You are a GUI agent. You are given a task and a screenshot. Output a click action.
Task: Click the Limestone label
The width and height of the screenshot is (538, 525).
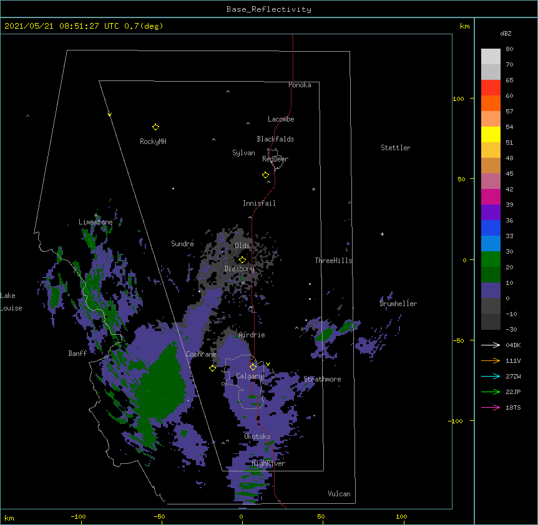pos(95,222)
